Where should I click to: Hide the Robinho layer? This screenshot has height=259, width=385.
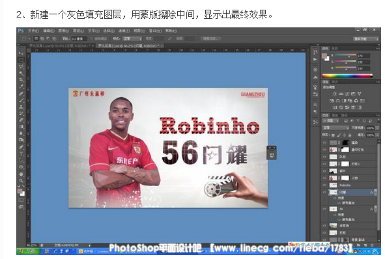point(324,185)
